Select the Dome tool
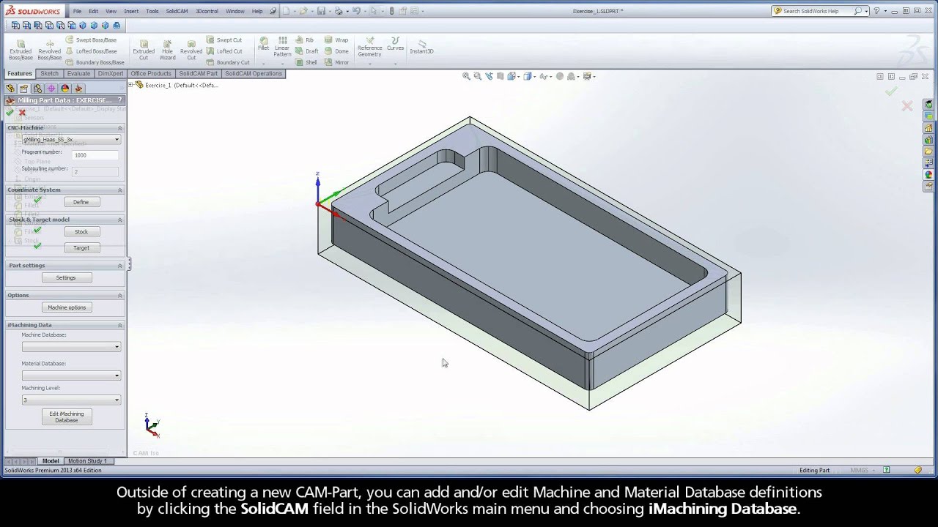This screenshot has width=938, height=527. point(336,51)
